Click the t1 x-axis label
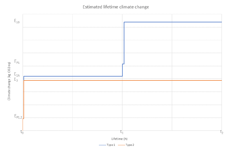The height and width of the screenshot is (150, 235). coord(122,132)
